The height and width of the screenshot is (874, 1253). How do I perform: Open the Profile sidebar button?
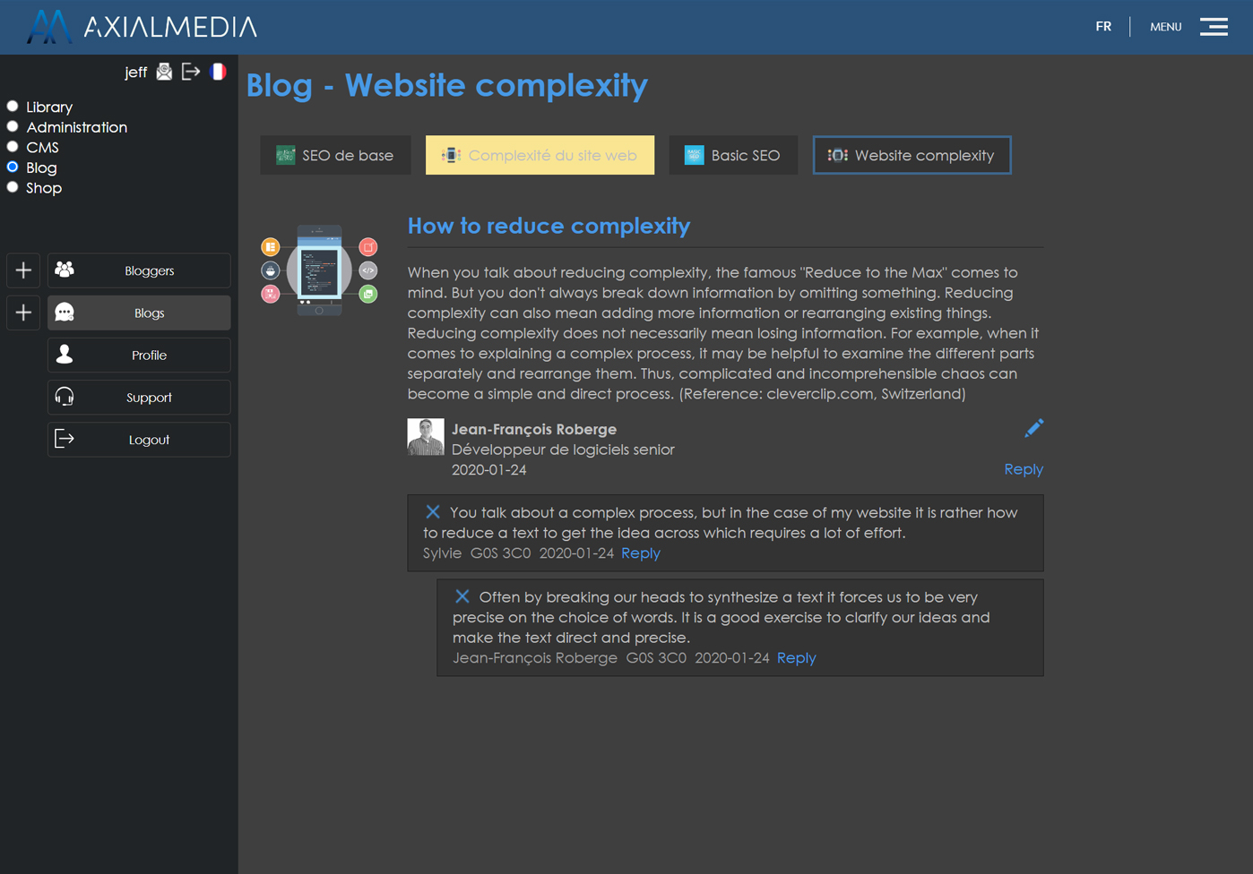[139, 356]
